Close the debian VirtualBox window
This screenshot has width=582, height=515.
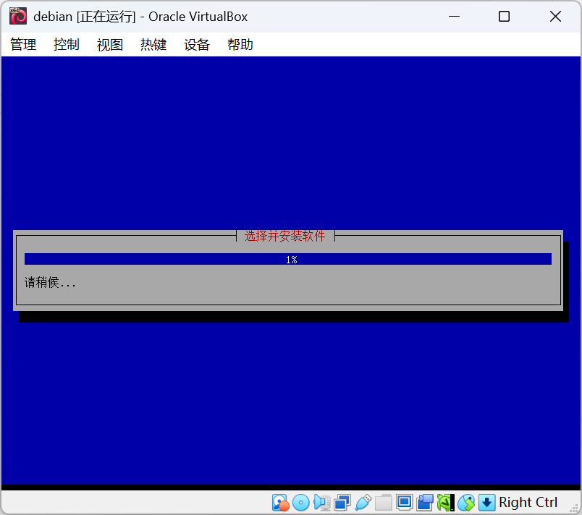pyautogui.click(x=556, y=17)
